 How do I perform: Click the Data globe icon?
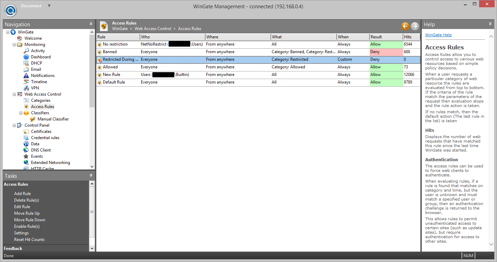(x=26, y=144)
